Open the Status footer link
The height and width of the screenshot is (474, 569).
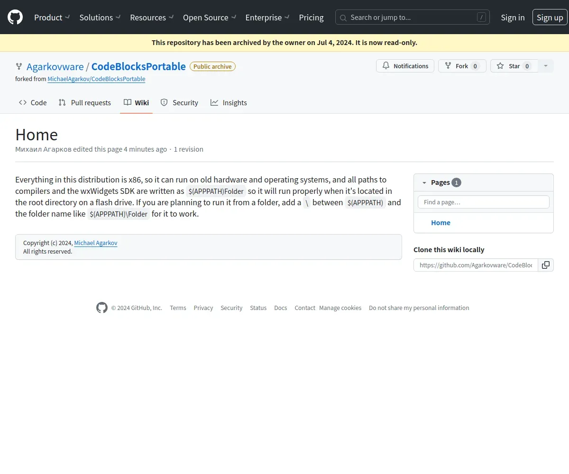tap(258, 308)
